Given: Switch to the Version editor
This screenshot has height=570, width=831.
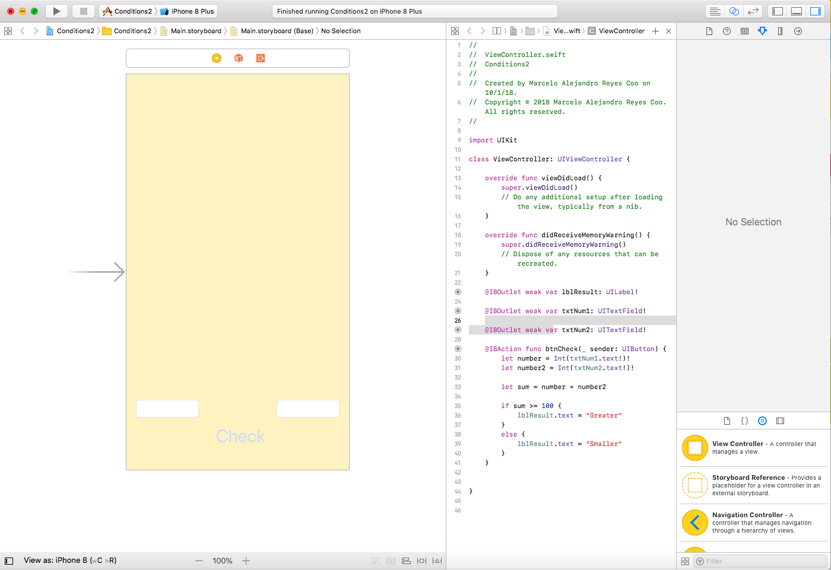Looking at the screenshot, I should [753, 11].
